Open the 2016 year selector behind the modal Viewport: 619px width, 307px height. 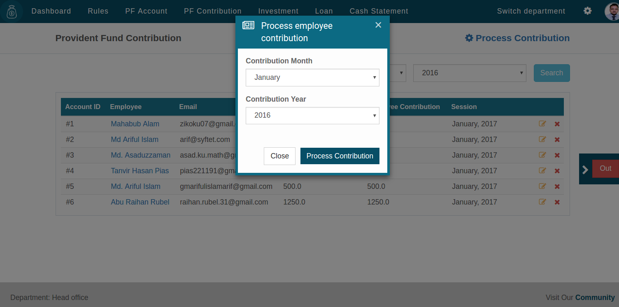469,73
